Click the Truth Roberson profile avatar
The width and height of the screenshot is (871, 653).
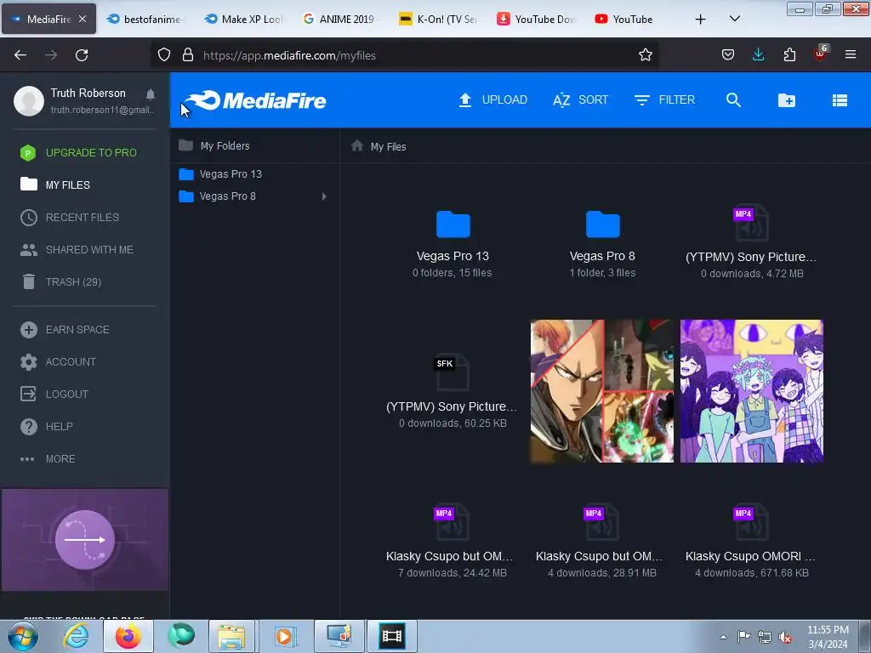(x=29, y=100)
